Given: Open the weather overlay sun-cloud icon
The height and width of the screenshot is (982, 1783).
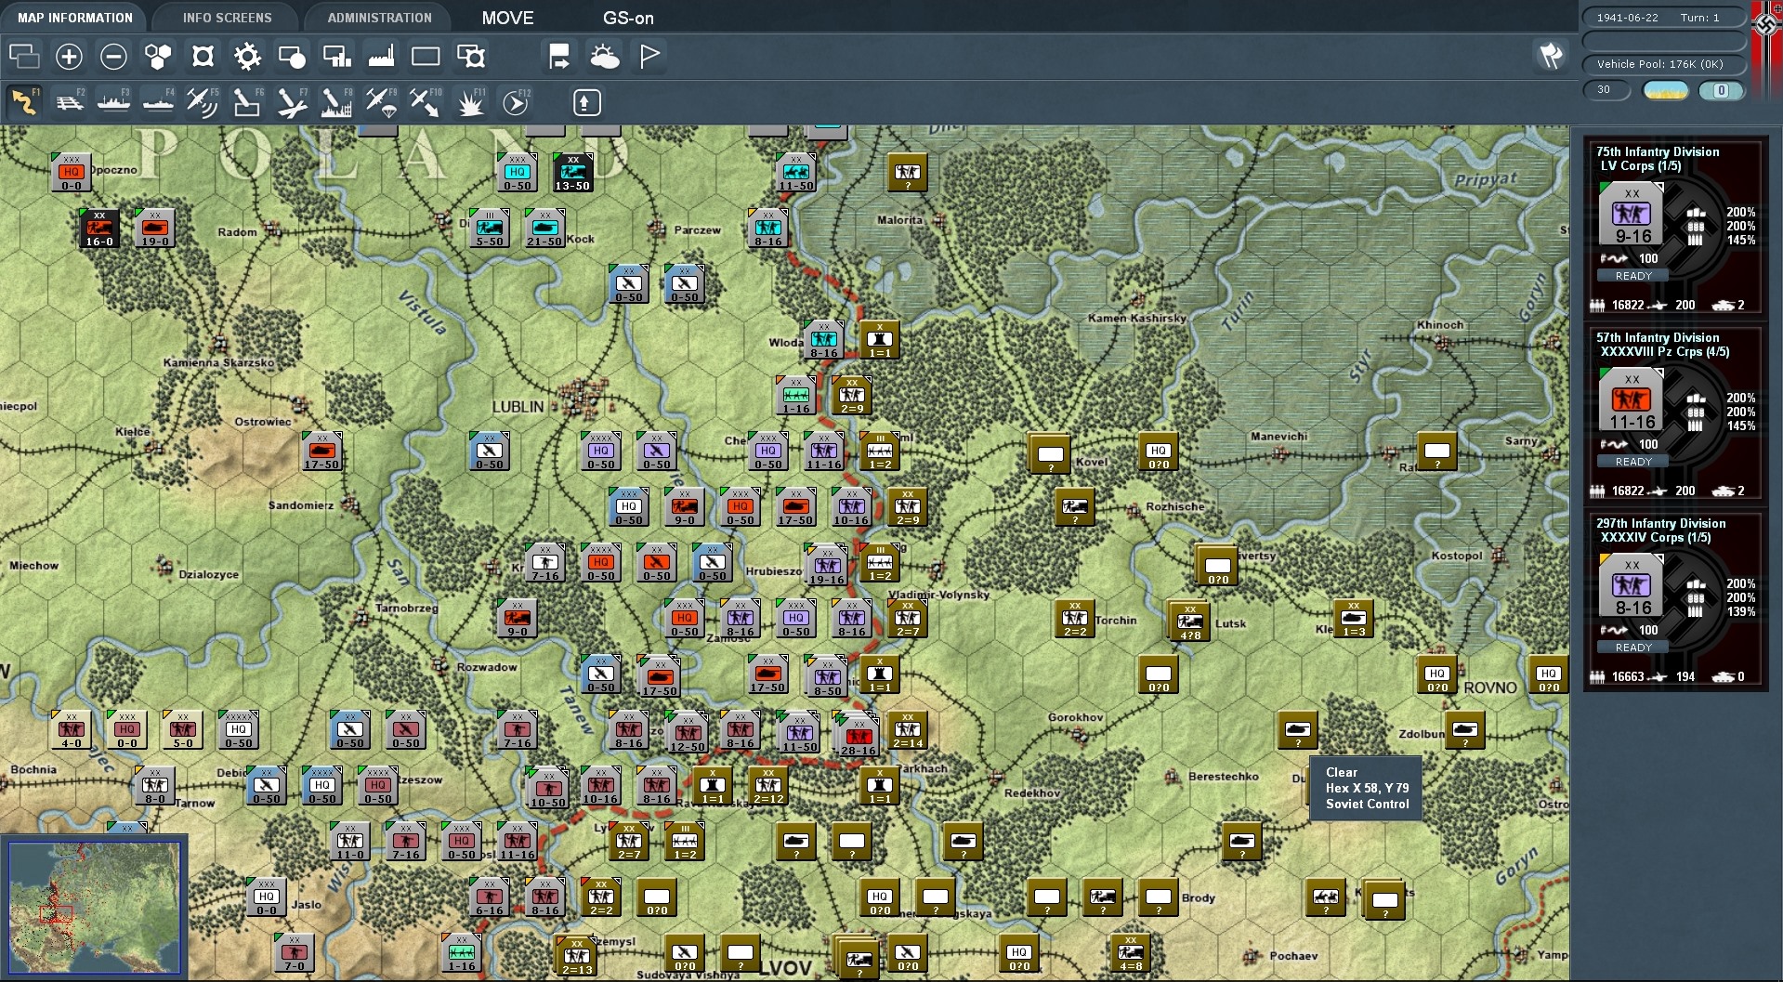Looking at the screenshot, I should coord(604,57).
